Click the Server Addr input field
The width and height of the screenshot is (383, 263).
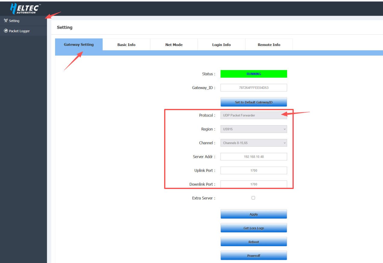tap(253, 156)
